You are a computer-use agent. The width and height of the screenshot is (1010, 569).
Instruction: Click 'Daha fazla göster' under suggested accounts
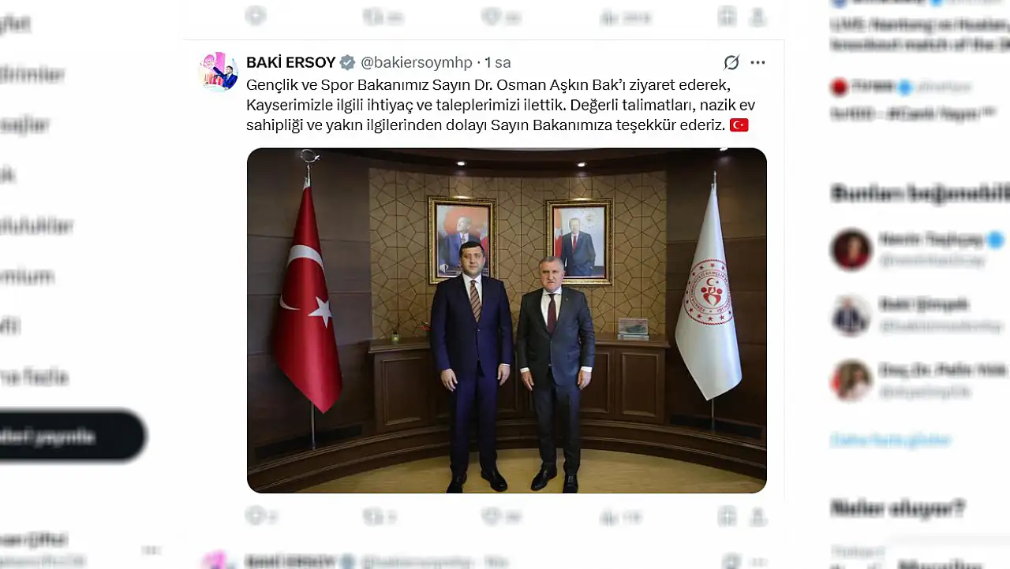point(891,440)
